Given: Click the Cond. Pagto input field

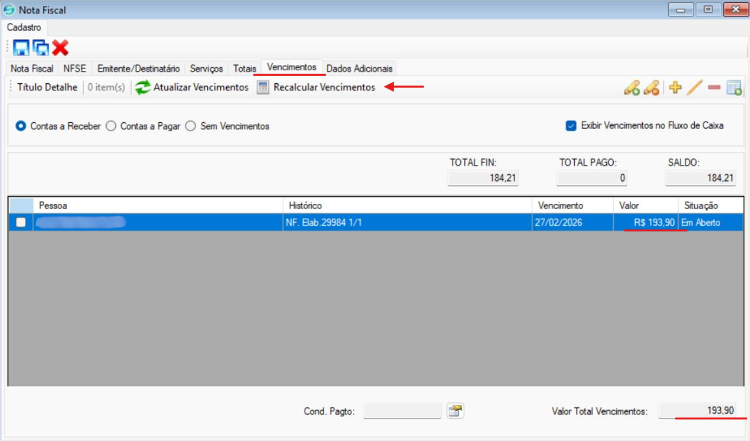Looking at the screenshot, I should 402,411.
